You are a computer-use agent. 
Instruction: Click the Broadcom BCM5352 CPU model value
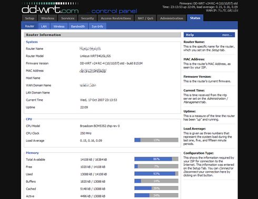click(x=100, y=126)
